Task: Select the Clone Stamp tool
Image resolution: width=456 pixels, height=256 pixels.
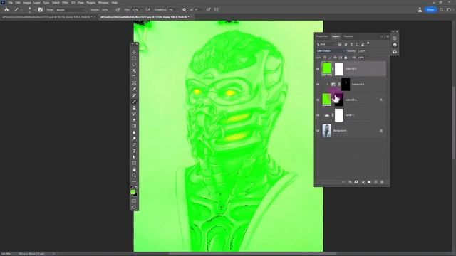Action: click(x=134, y=107)
